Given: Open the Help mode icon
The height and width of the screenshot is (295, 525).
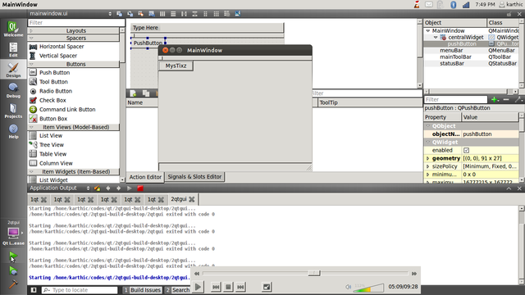Looking at the screenshot, I should [x=13, y=131].
